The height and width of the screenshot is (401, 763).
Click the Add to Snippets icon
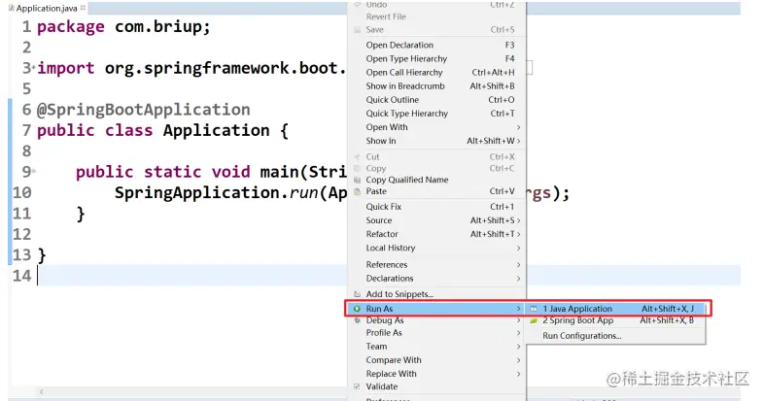click(357, 294)
